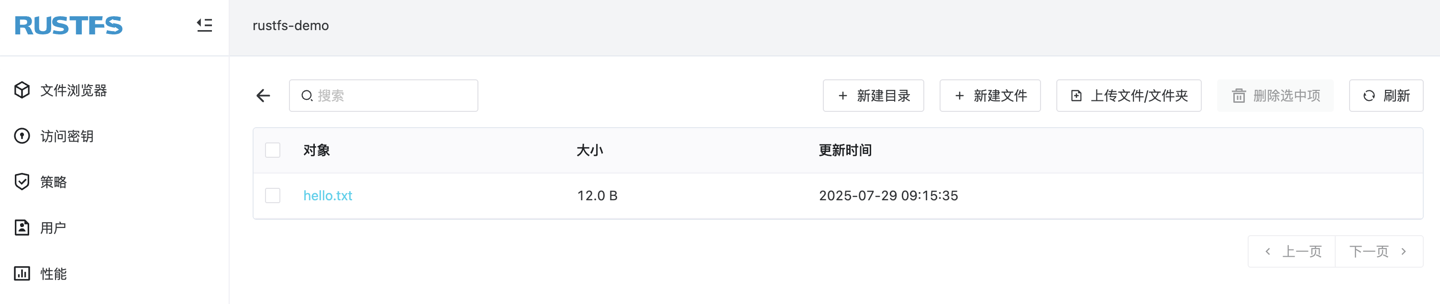Click the 更新时间 column header
Image resolution: width=1440 pixels, height=304 pixels.
(x=845, y=150)
